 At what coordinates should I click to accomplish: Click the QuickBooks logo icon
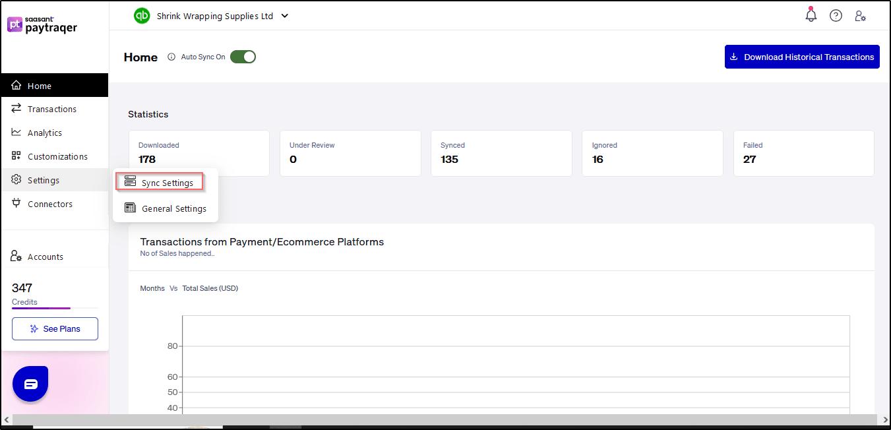[142, 16]
